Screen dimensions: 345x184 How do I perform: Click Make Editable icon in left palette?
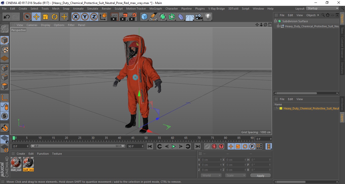5,29
